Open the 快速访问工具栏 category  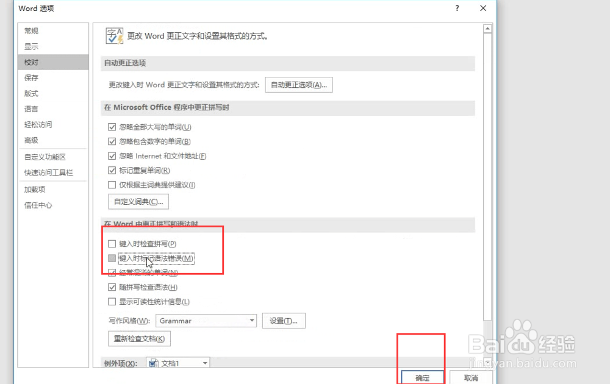coord(53,172)
